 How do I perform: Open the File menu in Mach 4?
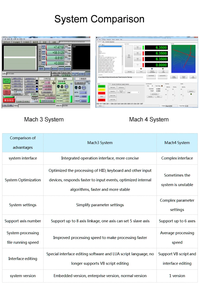point(97,39)
